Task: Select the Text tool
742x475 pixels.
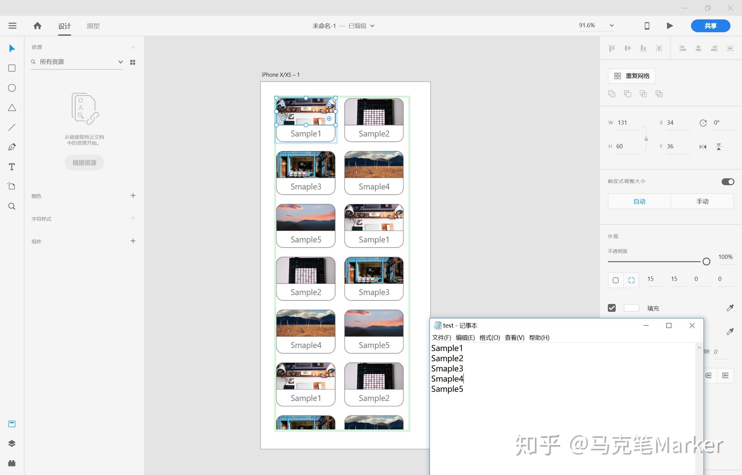Action: click(x=12, y=167)
